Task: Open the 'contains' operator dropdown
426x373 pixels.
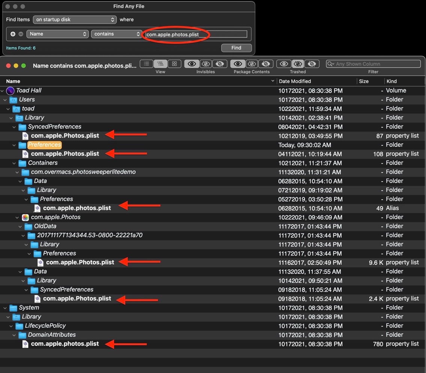Action: pyautogui.click(x=117, y=34)
